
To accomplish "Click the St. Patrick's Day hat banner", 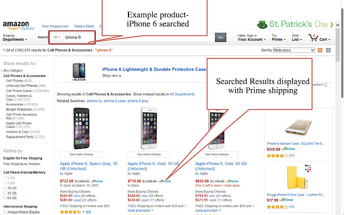I will (295, 24).
